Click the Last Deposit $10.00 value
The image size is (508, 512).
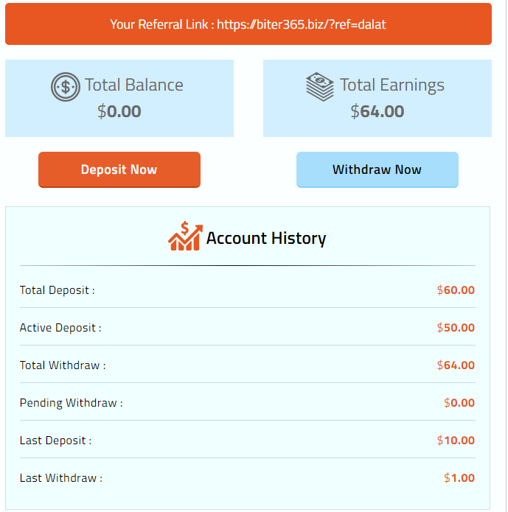(456, 441)
